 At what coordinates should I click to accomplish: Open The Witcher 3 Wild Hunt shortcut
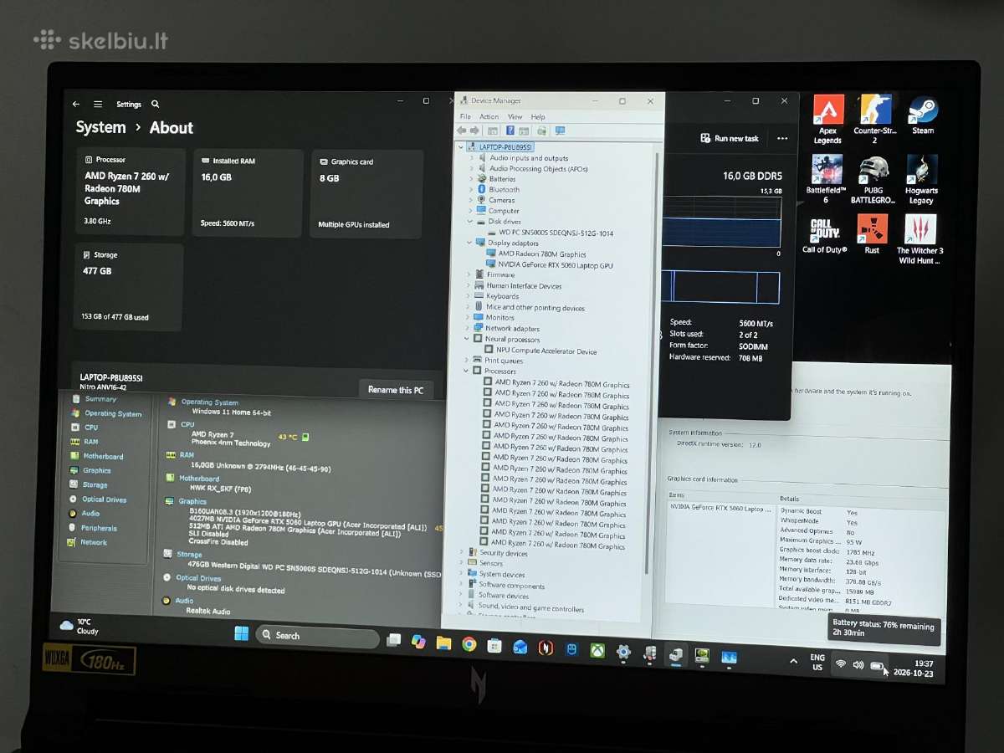(920, 239)
